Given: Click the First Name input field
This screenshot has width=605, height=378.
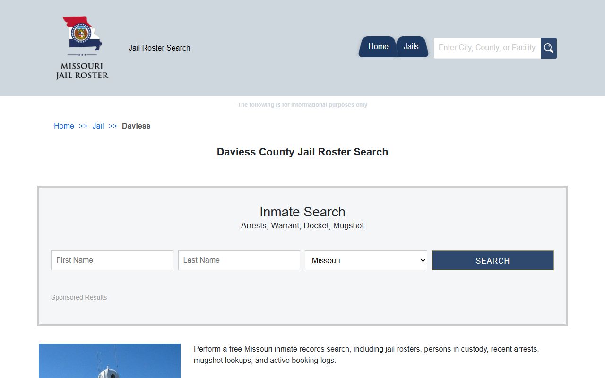Looking at the screenshot, I should 112,260.
